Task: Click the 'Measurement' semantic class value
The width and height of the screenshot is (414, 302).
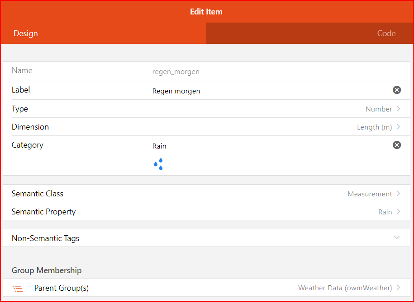Action: (x=369, y=194)
